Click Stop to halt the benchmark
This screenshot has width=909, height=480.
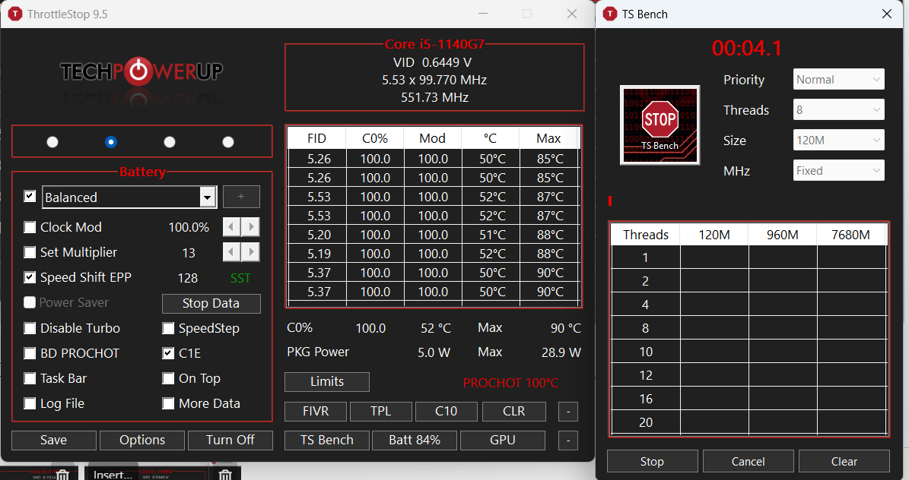652,461
